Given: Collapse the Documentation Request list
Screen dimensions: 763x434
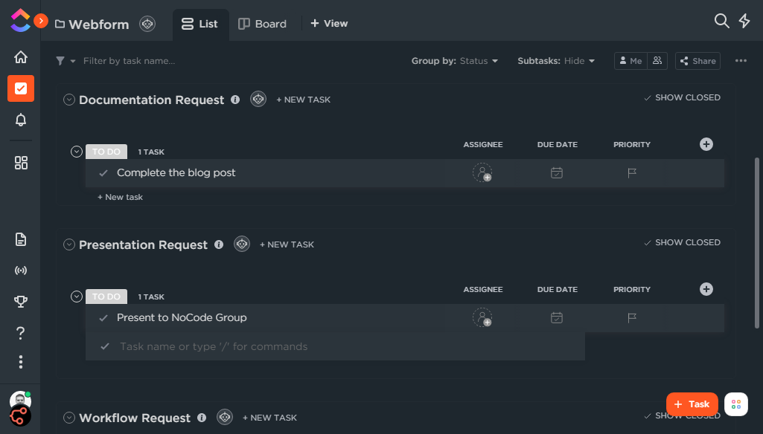Looking at the screenshot, I should pos(69,100).
